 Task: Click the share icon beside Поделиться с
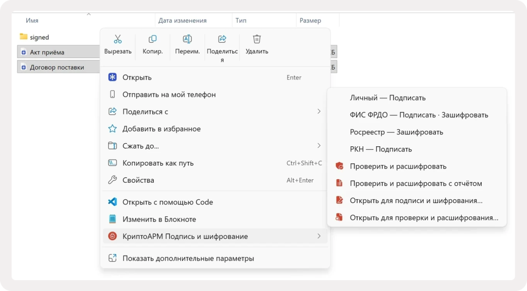(112, 111)
